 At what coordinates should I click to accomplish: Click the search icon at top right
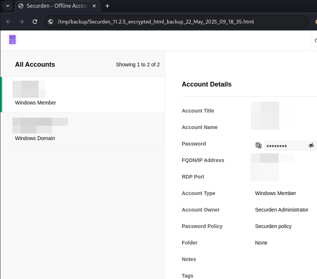315,40
